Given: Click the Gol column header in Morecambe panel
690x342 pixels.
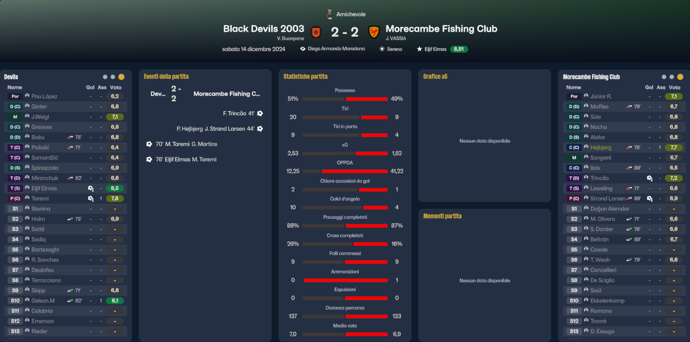Looking at the screenshot, I should pos(649,87).
